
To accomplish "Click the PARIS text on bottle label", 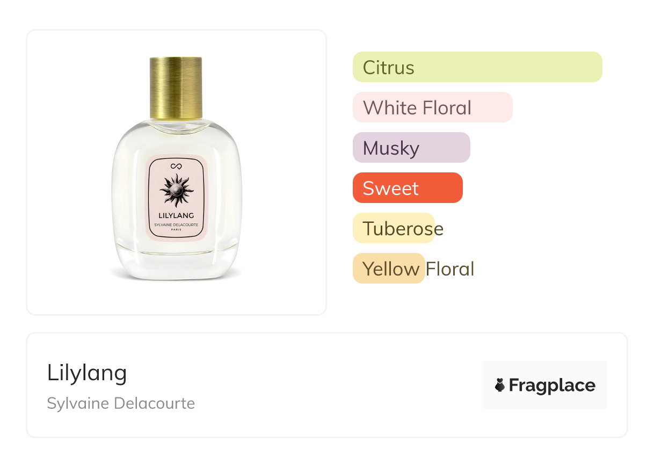I will point(177,229).
